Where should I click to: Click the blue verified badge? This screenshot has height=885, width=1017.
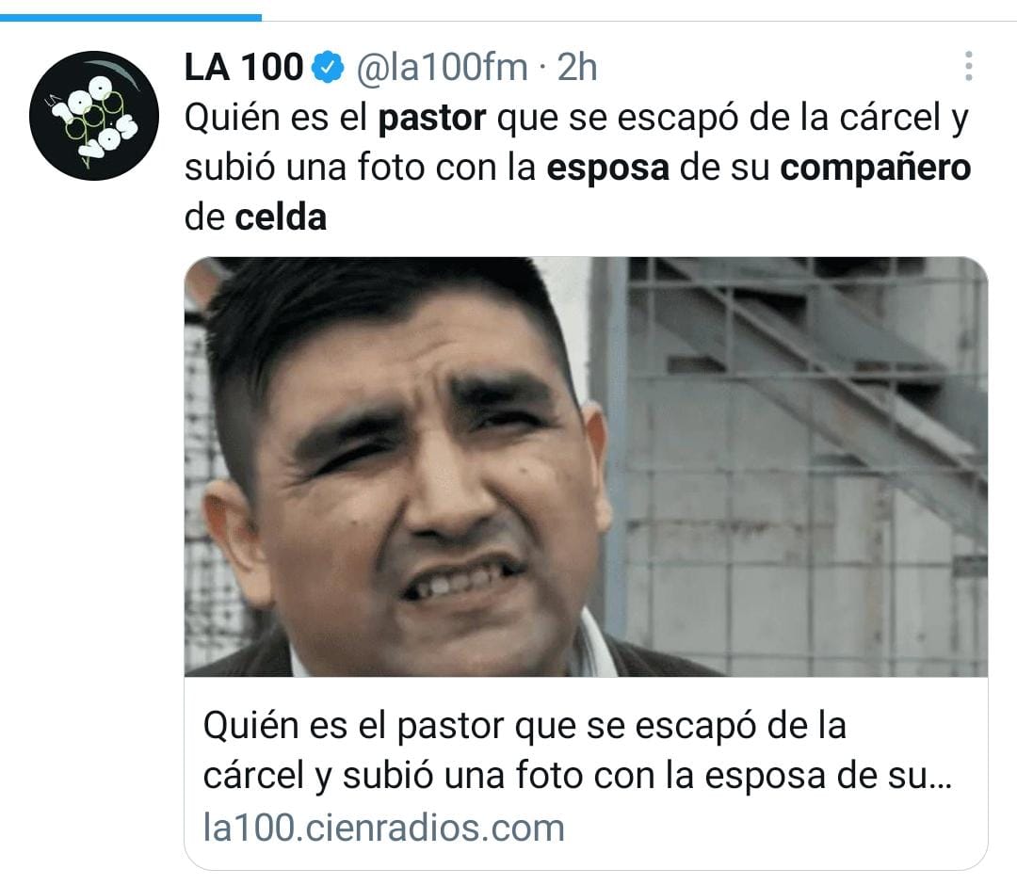tap(329, 67)
